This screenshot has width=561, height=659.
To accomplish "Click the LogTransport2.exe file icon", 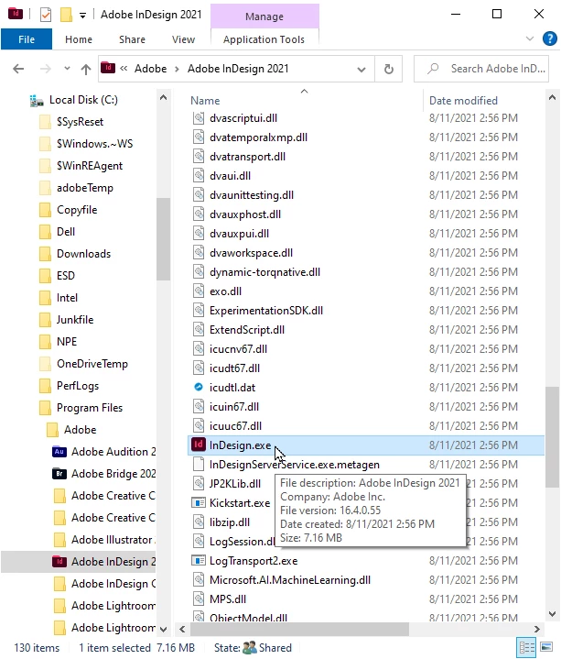I will [198, 560].
